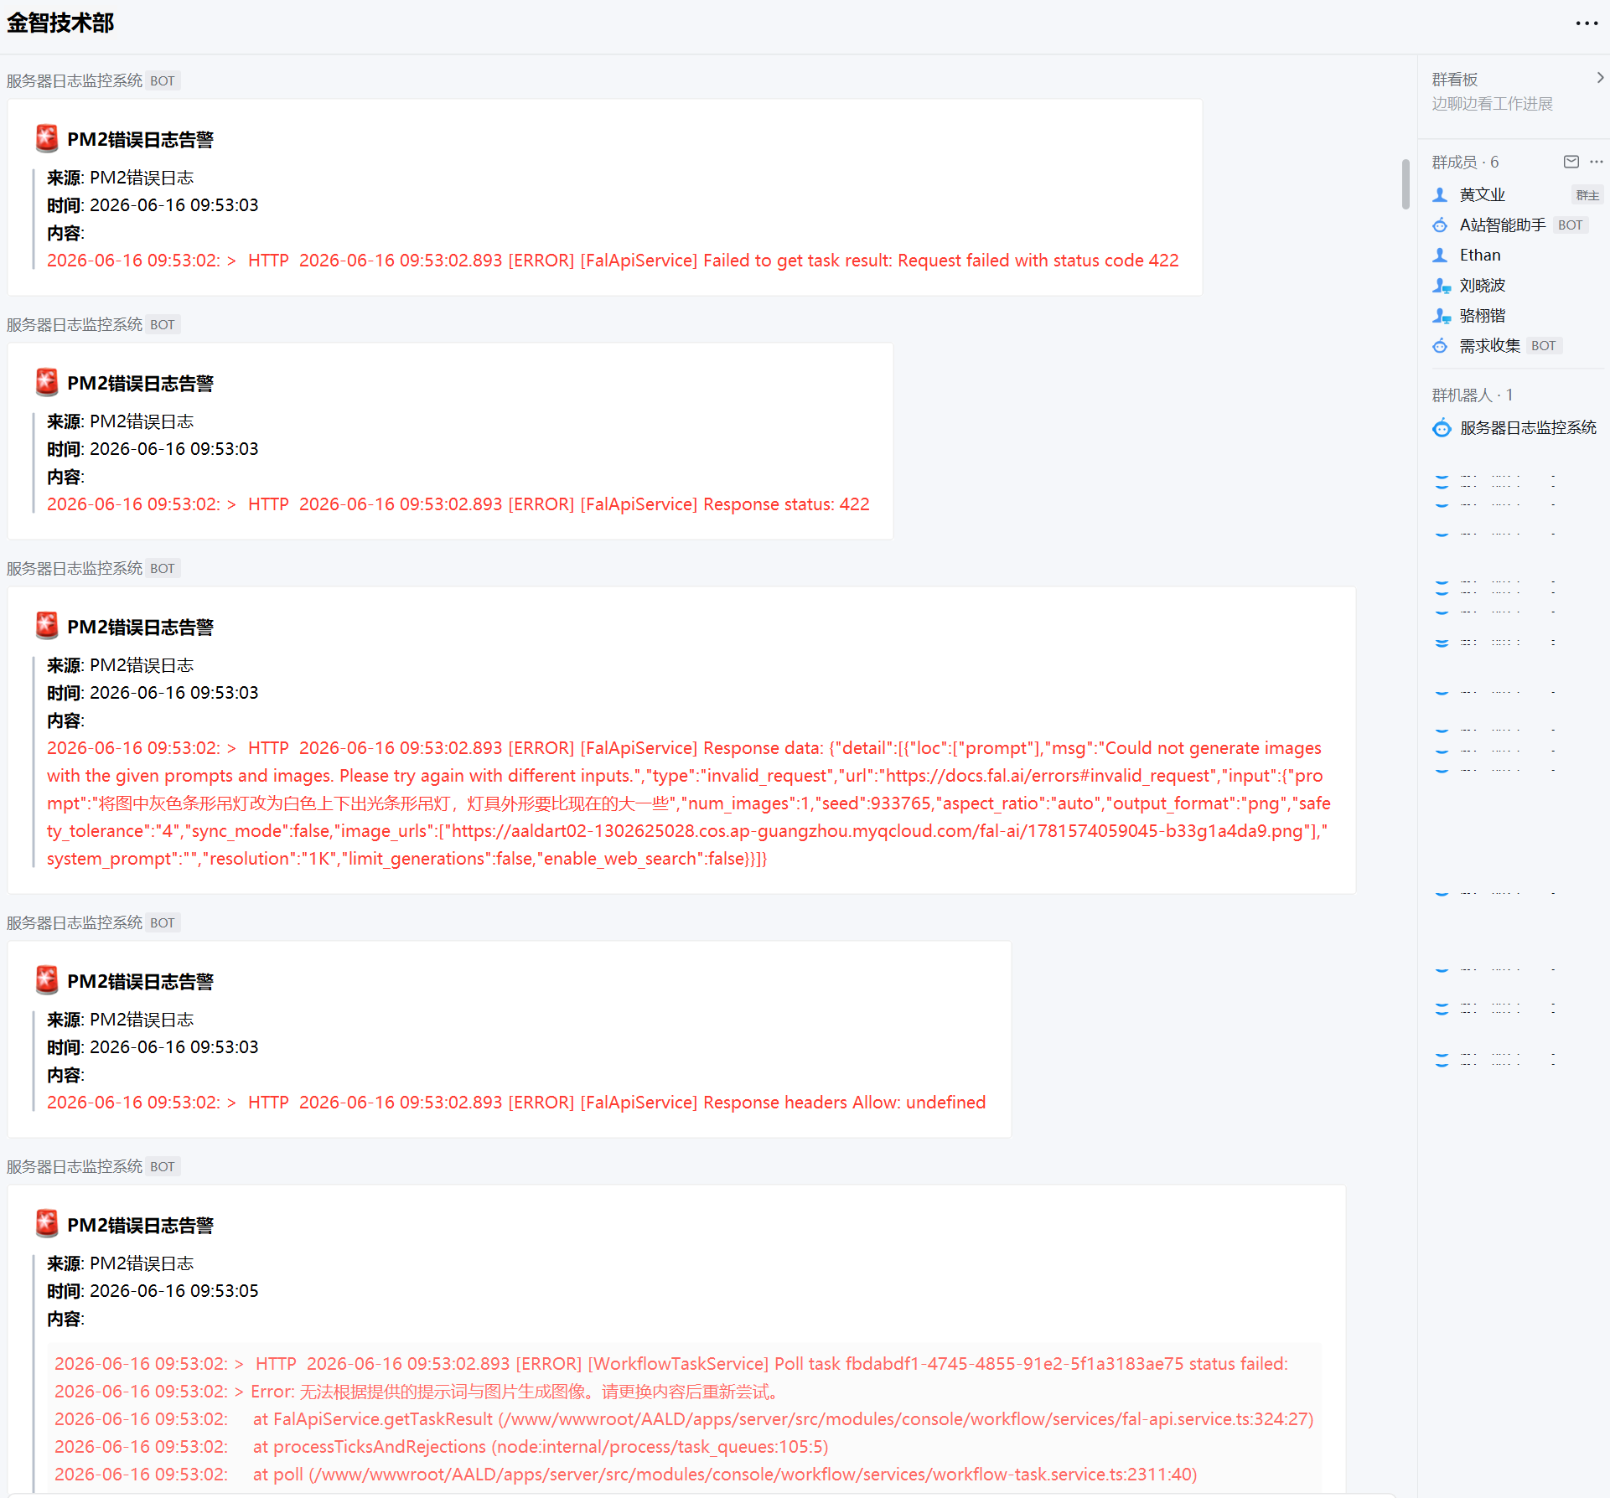This screenshot has width=1610, height=1498.
Task: Click sender name above the 09:53:05 alert
Action: click(x=75, y=1166)
